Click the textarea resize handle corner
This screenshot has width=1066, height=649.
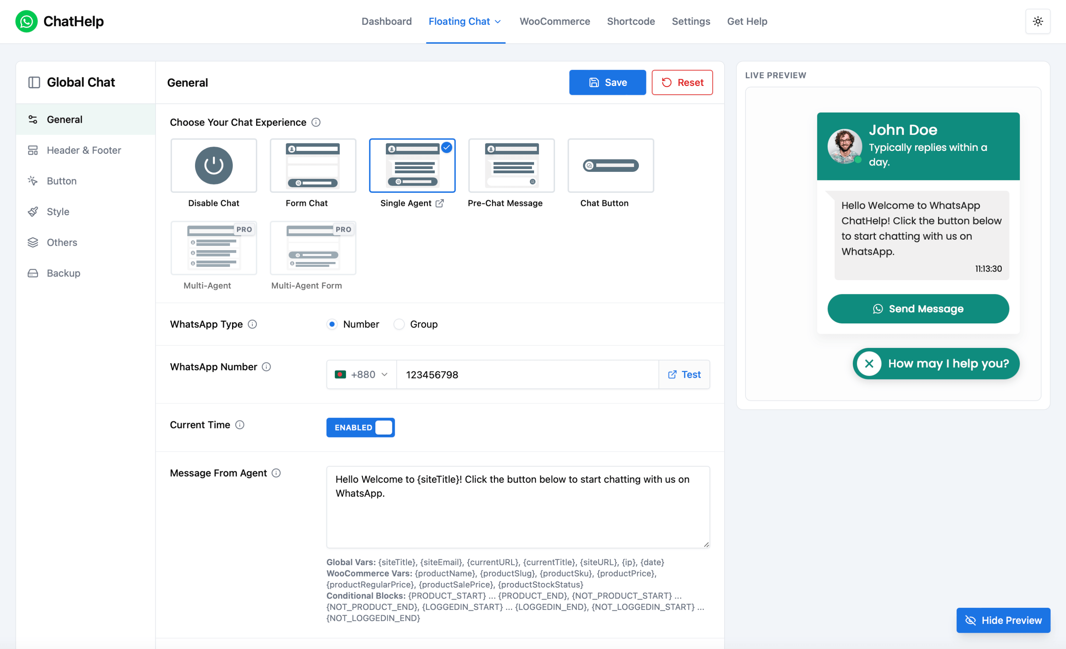point(706,544)
